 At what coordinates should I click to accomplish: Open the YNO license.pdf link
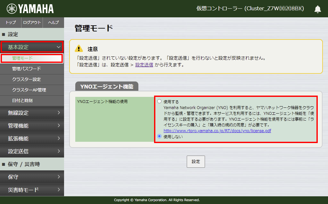click(217, 131)
